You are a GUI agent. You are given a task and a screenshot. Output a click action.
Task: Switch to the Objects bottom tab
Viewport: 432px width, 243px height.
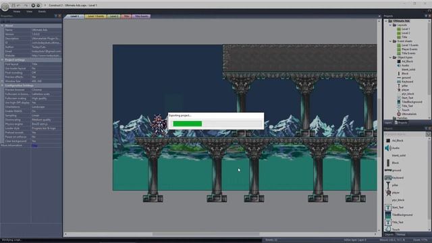click(389, 235)
